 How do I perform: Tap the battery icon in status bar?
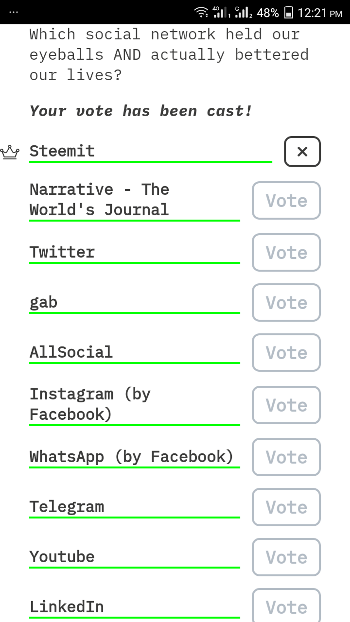(x=289, y=12)
